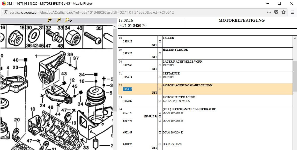Click dimension text DIAM 7X100-95

pyautogui.click(x=172, y=144)
